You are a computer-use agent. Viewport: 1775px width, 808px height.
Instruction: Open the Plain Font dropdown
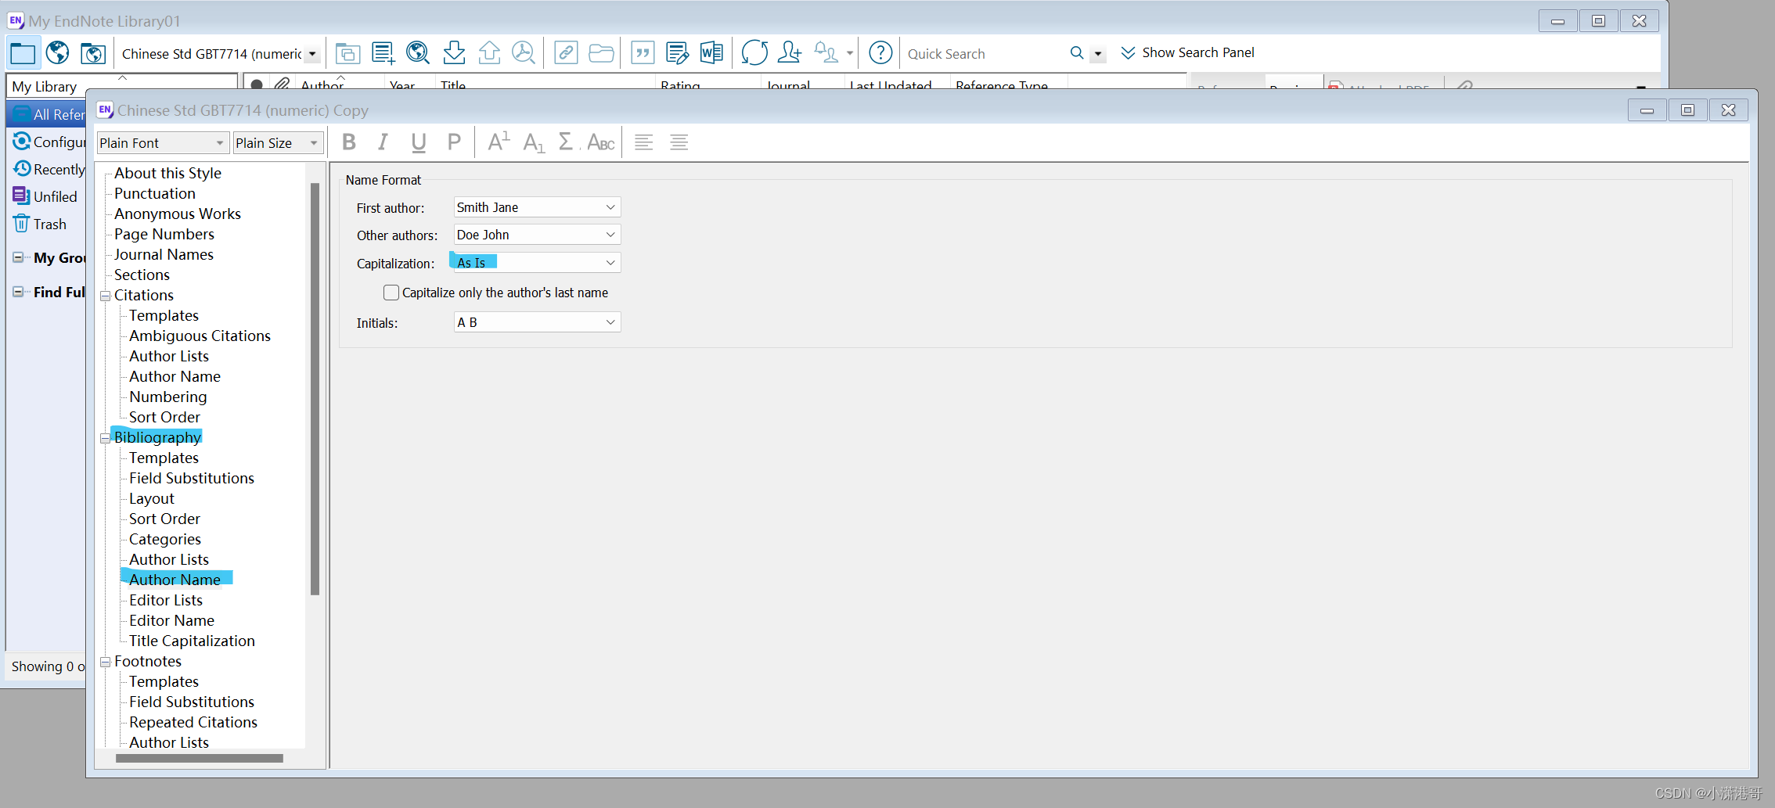coord(163,143)
